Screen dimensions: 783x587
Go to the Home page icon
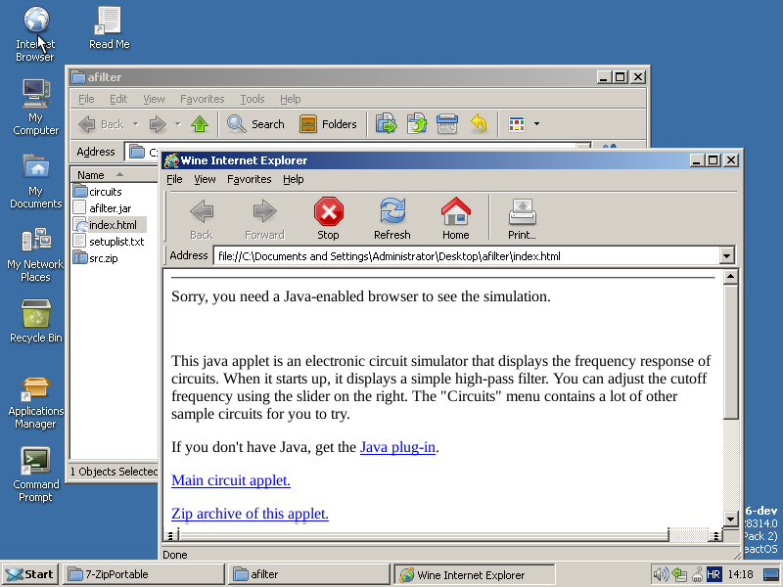point(455,211)
